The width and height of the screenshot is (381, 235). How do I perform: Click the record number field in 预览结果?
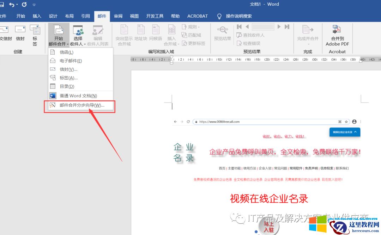pos(263,26)
